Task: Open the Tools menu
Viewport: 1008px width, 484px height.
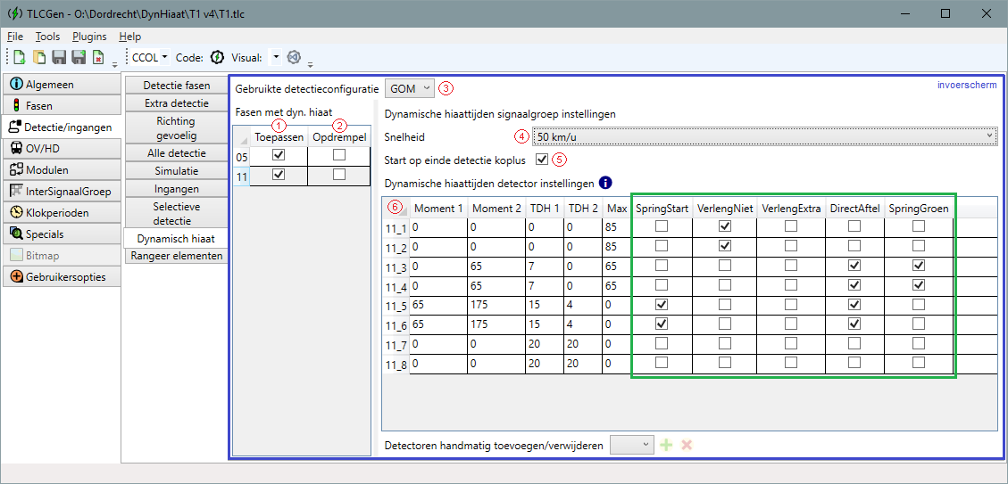Action: 48,37
